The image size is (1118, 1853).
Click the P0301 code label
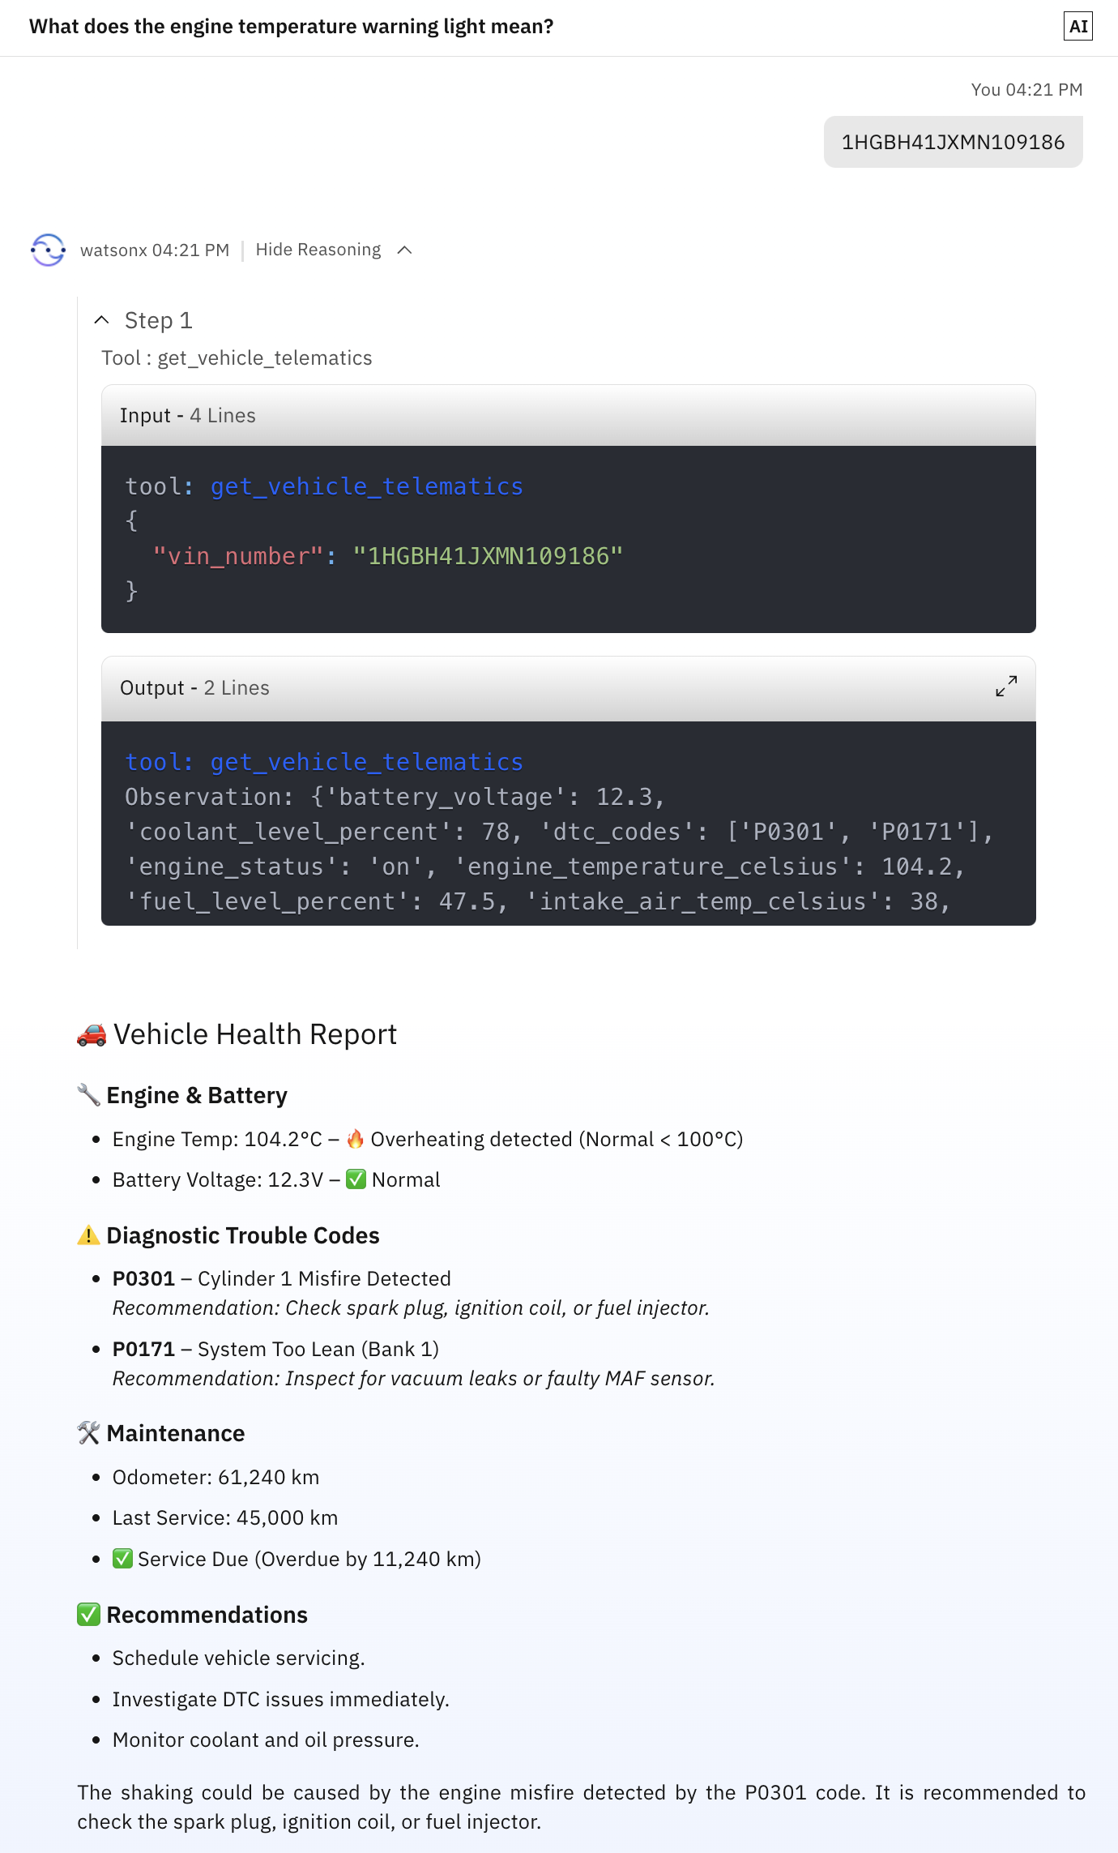[143, 1278]
